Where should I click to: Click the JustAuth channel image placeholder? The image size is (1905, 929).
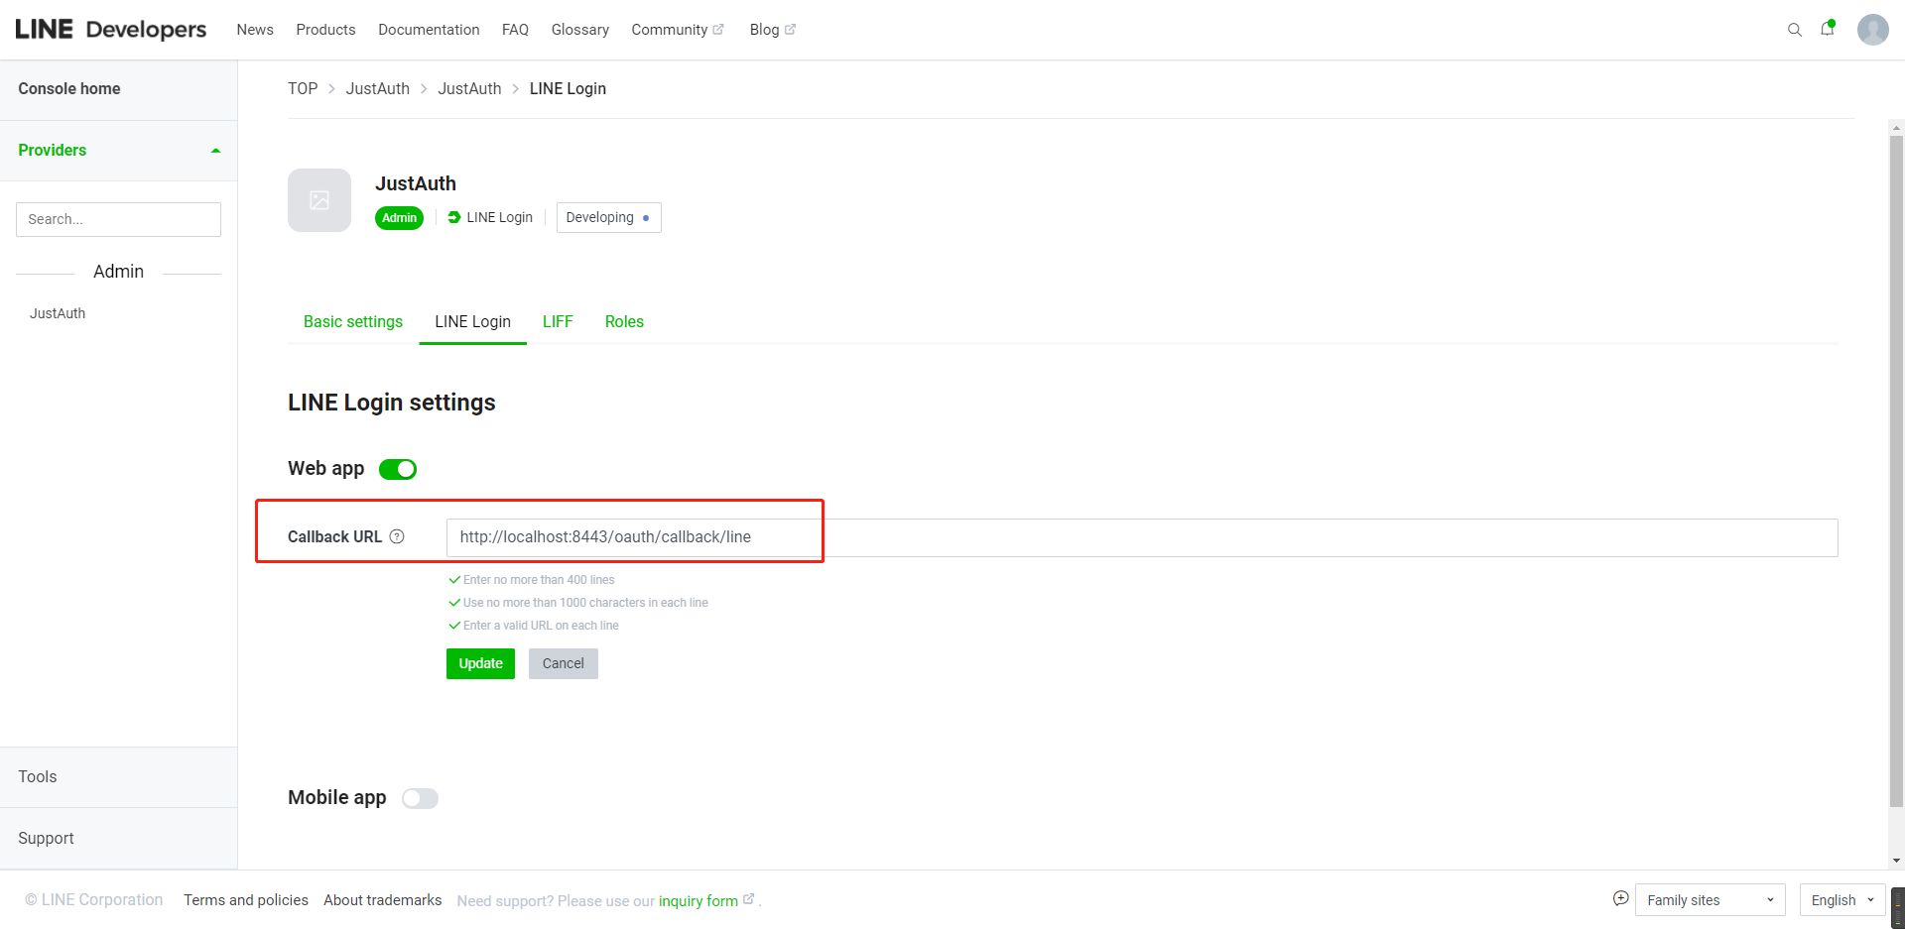coord(319,200)
